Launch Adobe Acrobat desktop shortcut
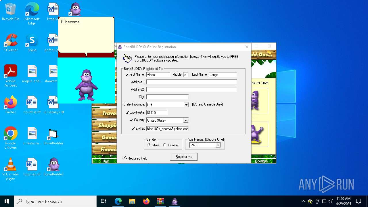 pos(11,76)
